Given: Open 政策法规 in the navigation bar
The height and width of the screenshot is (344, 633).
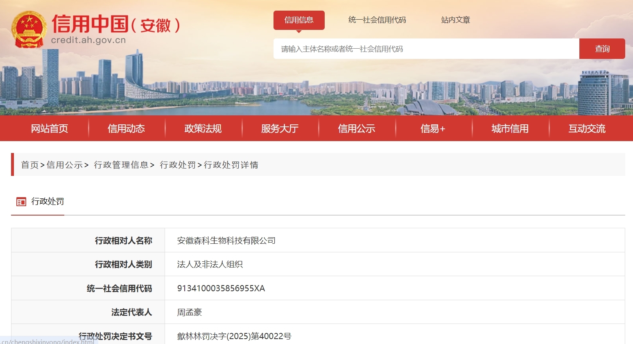Looking at the screenshot, I should [203, 128].
